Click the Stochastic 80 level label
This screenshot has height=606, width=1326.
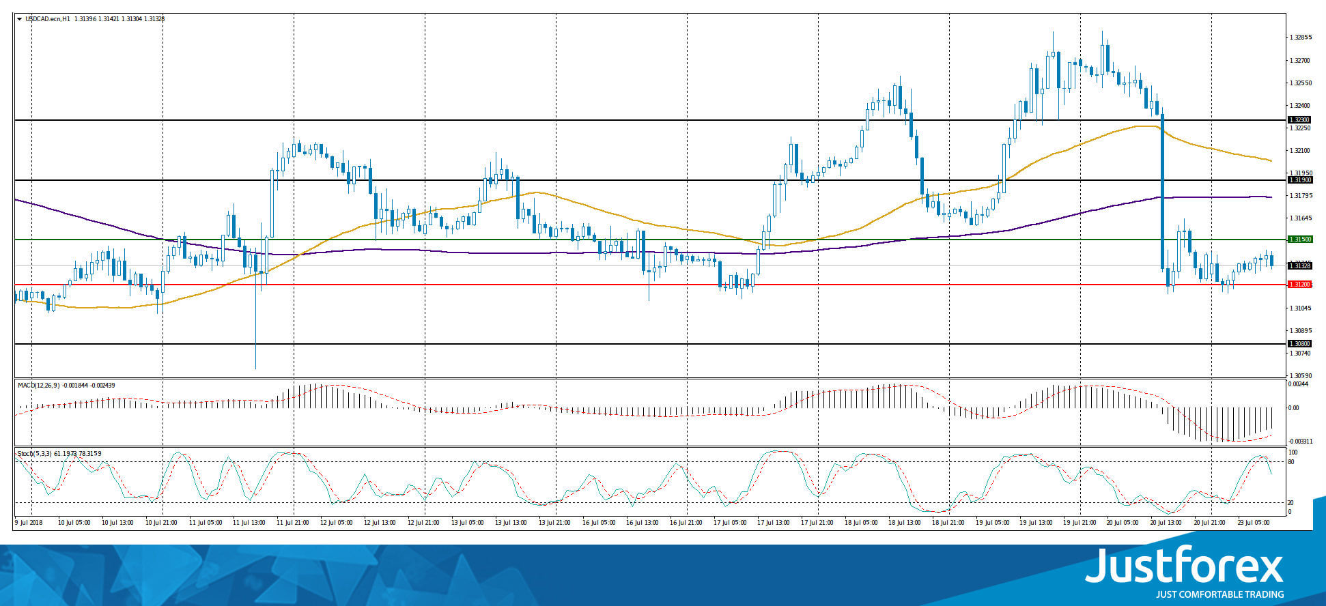click(x=1290, y=462)
